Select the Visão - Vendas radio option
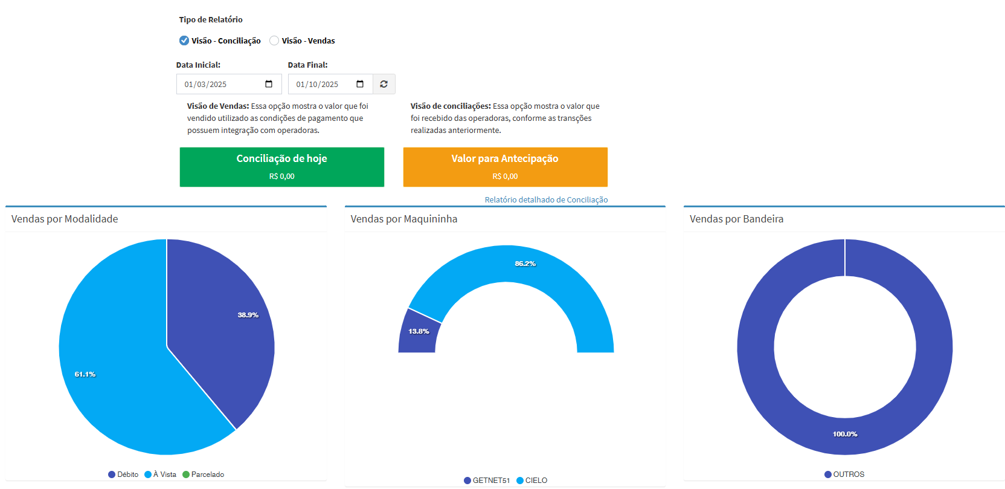 point(274,40)
